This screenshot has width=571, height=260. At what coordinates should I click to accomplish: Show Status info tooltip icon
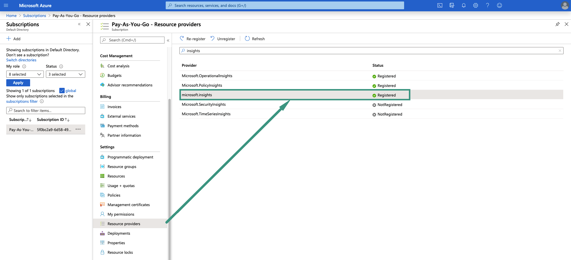pyautogui.click(x=61, y=66)
